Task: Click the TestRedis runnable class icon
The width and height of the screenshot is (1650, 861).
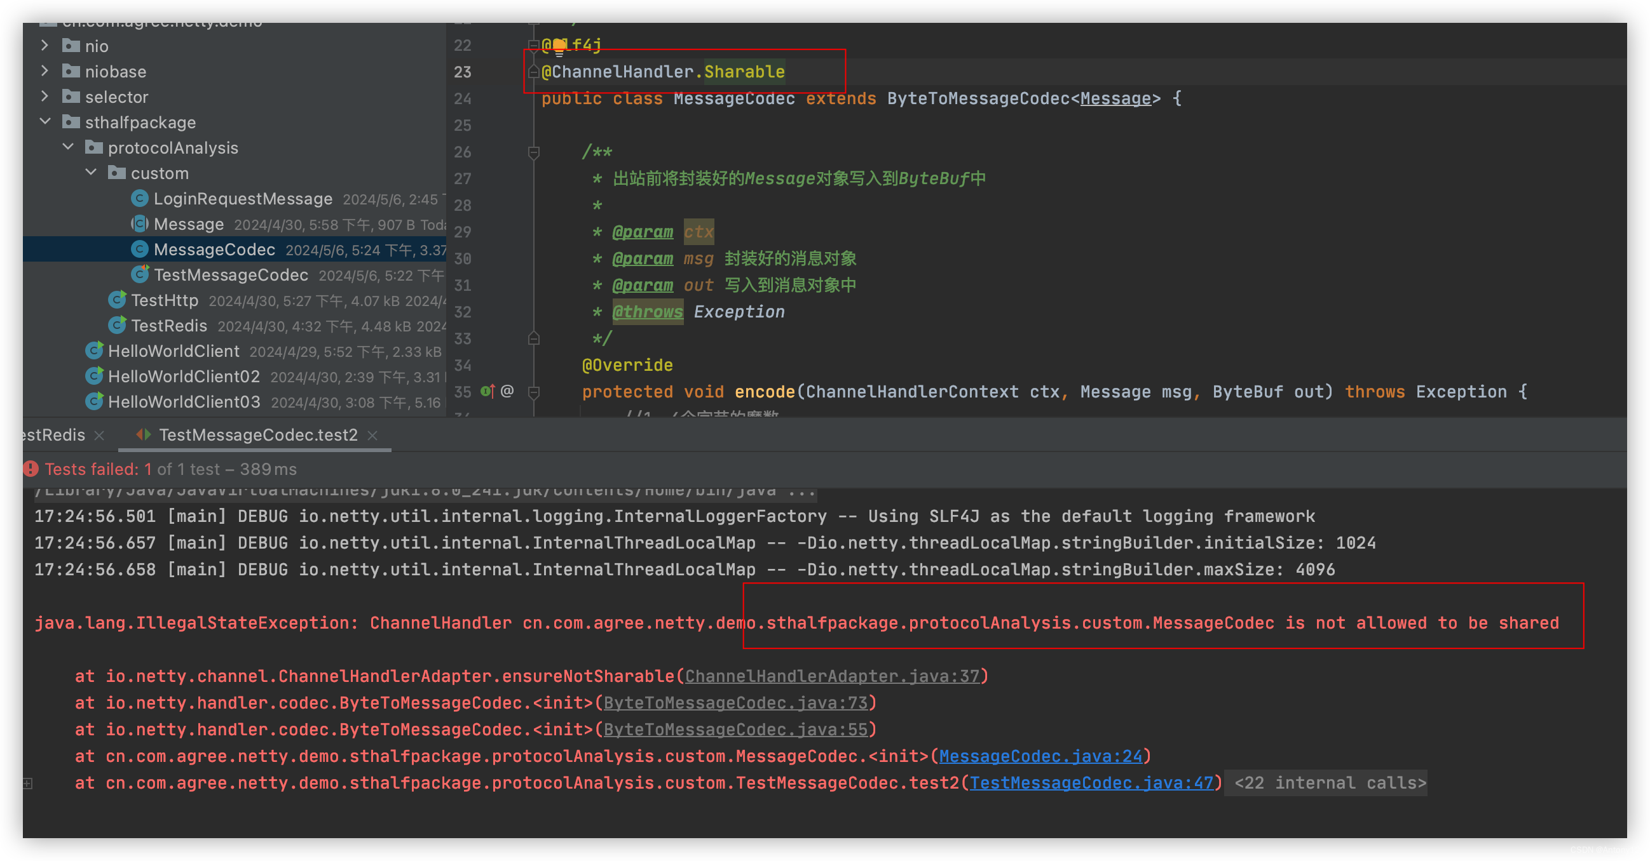Action: point(117,326)
